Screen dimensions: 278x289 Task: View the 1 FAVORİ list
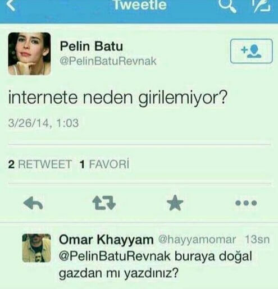[x=104, y=164]
